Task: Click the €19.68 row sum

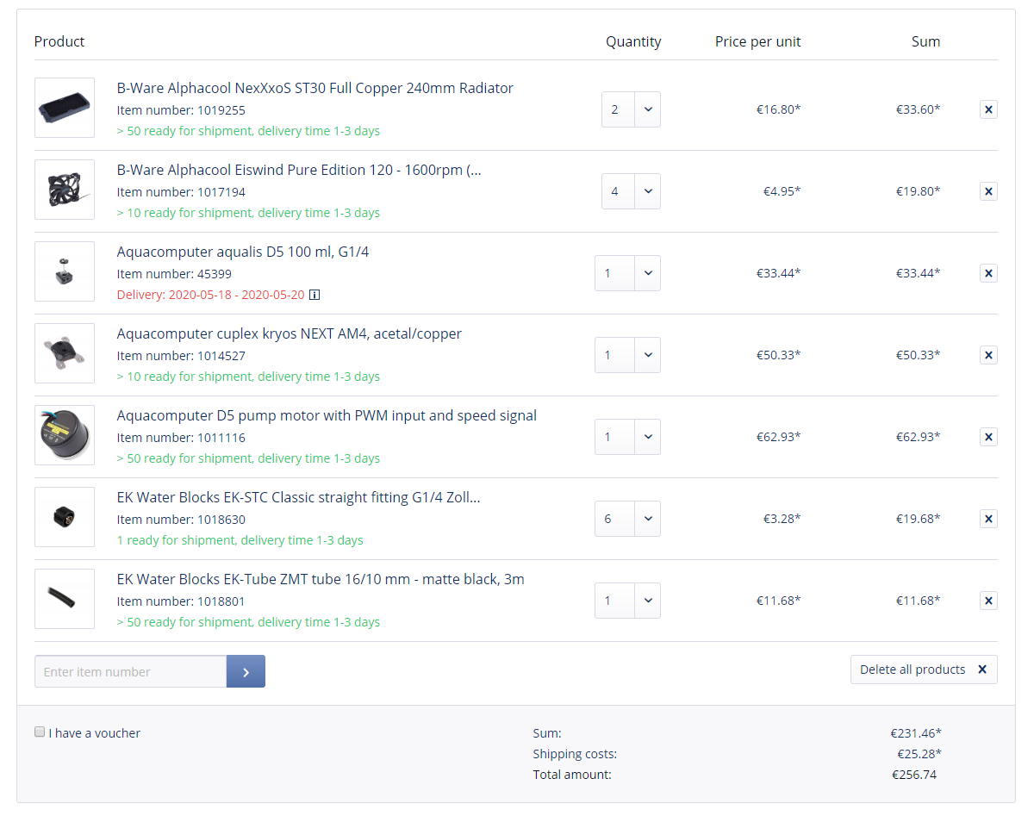Action: 918,519
